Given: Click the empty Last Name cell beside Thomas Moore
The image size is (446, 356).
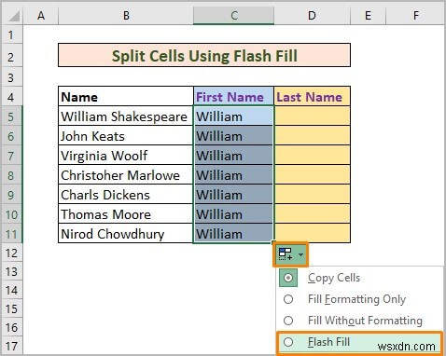Looking at the screenshot, I should point(313,214).
